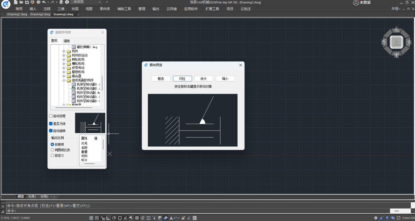Click the user account icon beside 未登录

[356, 2]
